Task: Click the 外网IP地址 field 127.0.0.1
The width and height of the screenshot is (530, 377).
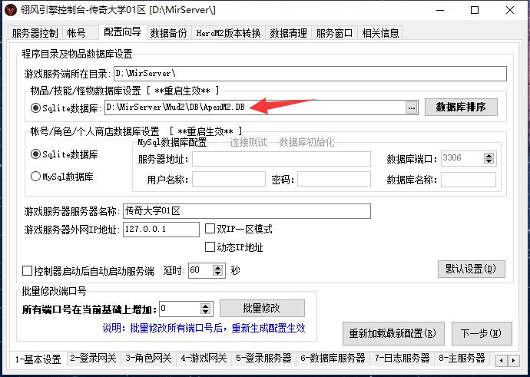Action: tap(161, 230)
